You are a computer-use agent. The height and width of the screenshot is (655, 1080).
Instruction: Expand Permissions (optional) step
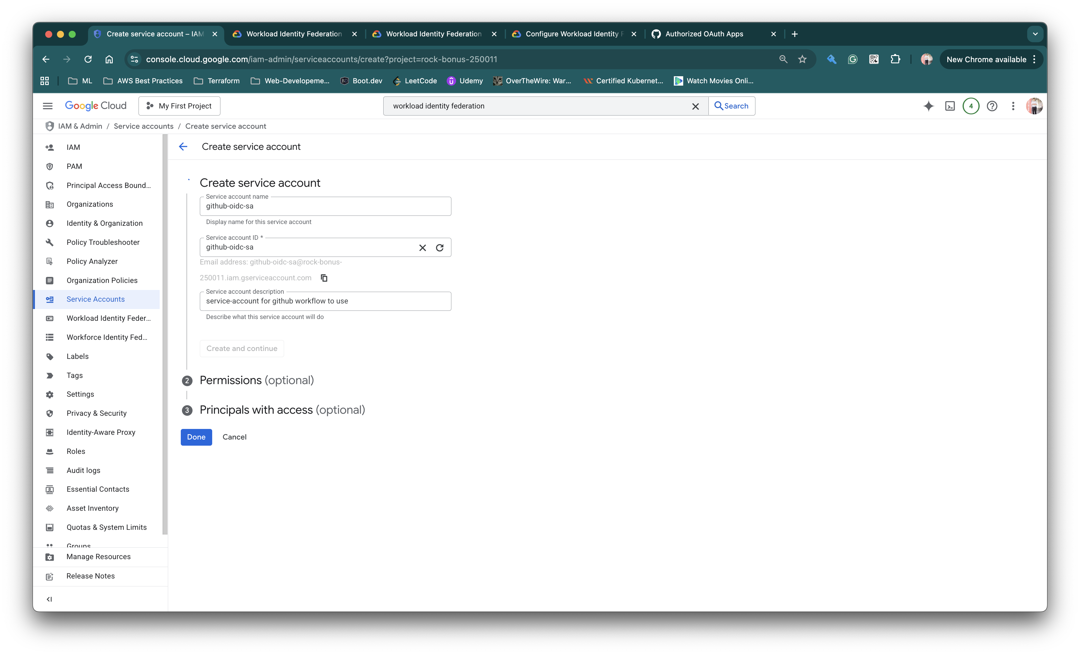pos(256,380)
